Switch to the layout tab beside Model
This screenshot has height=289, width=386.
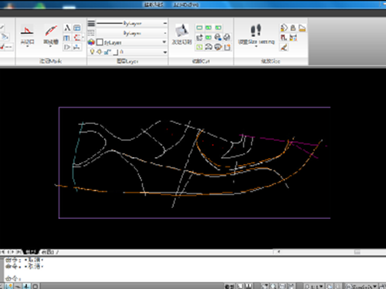48,252
